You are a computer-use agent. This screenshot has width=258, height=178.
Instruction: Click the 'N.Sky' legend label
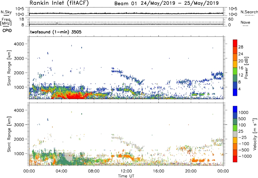click(x=6, y=12)
